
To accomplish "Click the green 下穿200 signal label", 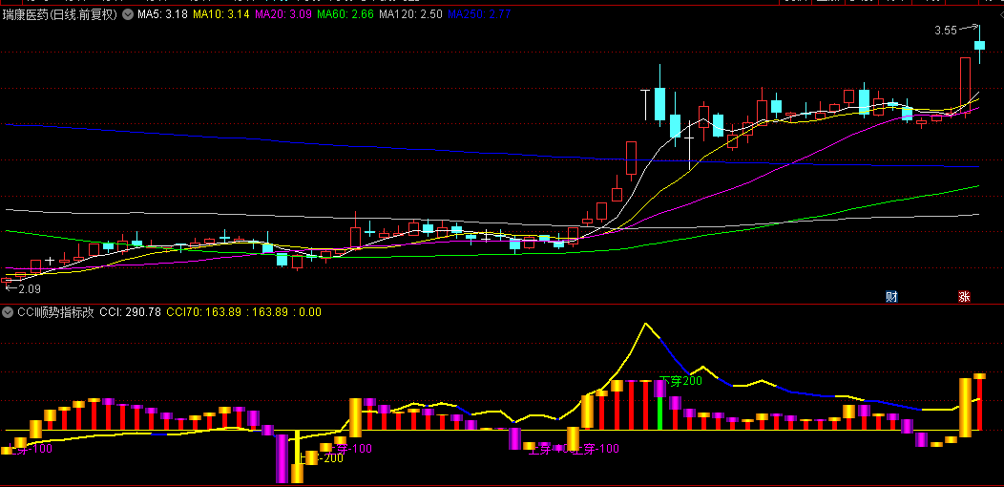I will [x=681, y=381].
